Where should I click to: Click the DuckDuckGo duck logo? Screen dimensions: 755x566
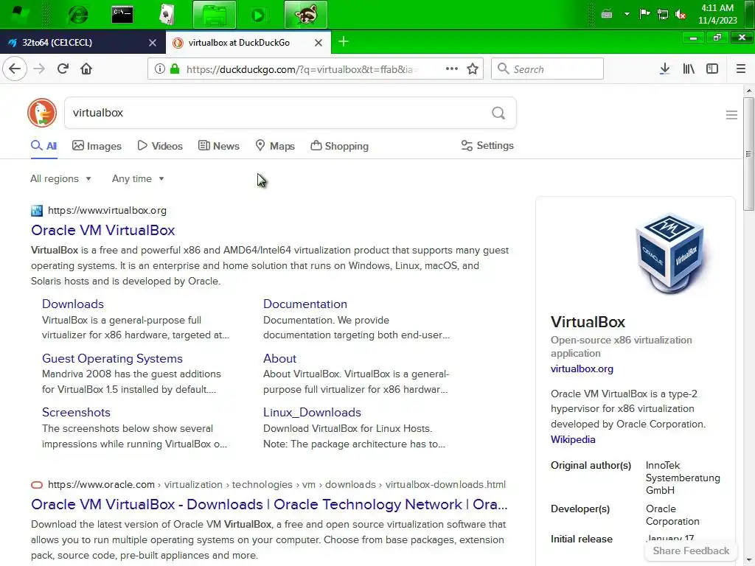[42, 113]
